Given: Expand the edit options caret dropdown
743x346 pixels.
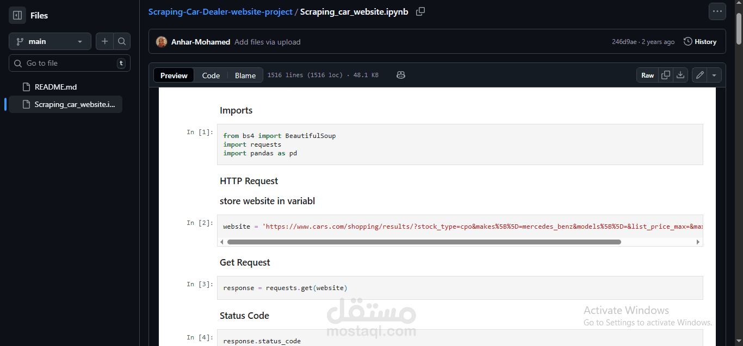Looking at the screenshot, I should [x=714, y=76].
